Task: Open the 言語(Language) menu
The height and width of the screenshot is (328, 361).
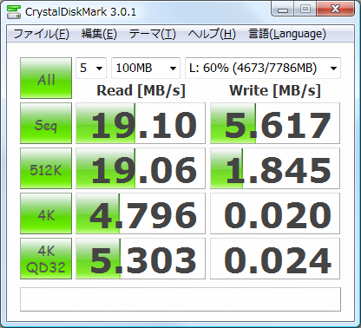Action: point(287,34)
